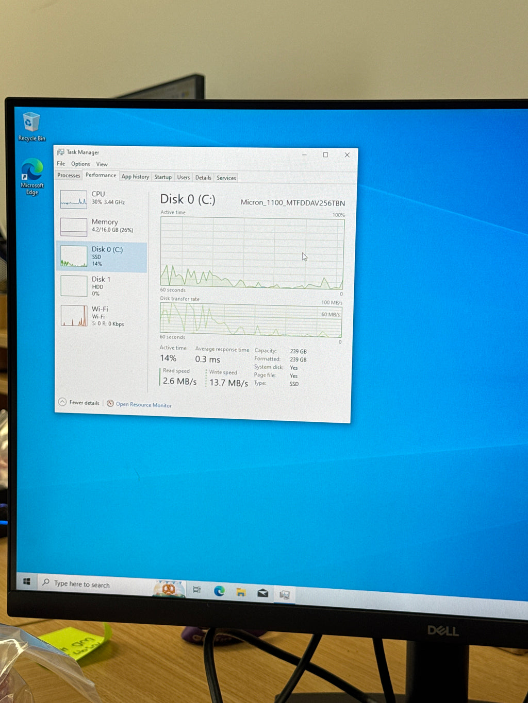Open Resource Monitor link

point(144,405)
